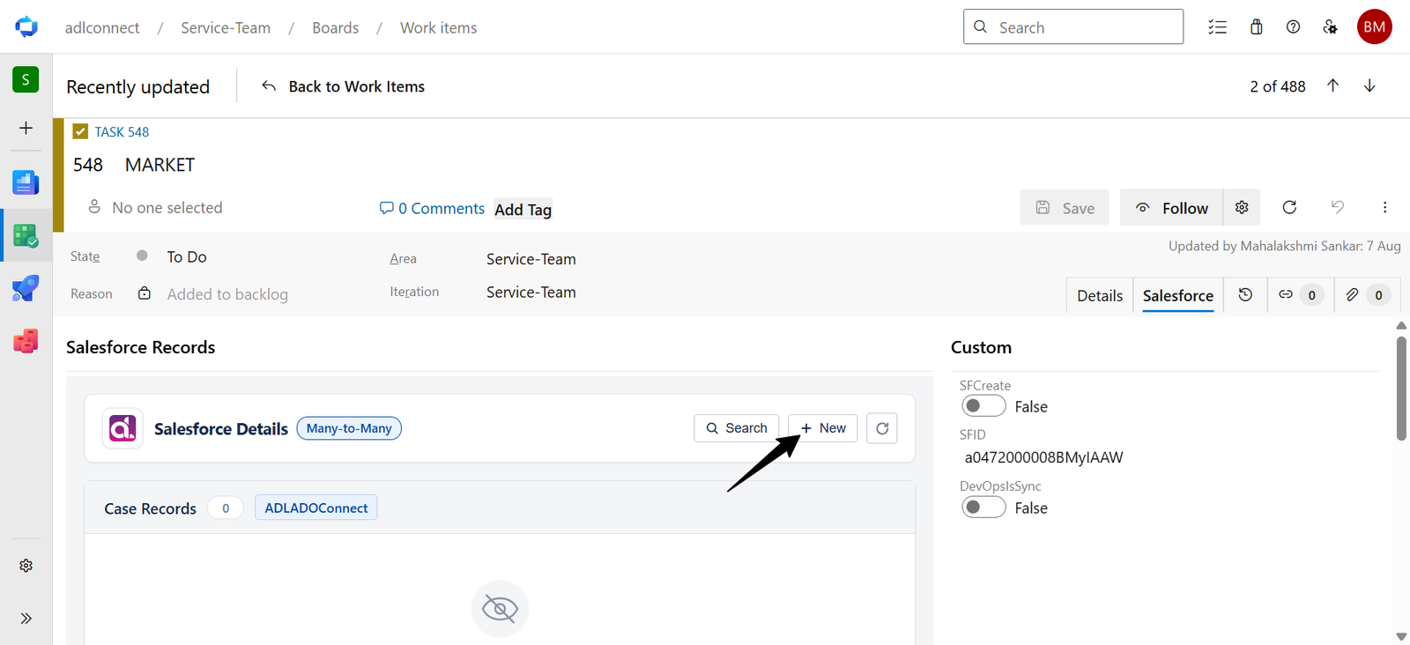Screen dimensions: 1410x645
Task: Click the Reason field Added to backlog
Action: (227, 294)
